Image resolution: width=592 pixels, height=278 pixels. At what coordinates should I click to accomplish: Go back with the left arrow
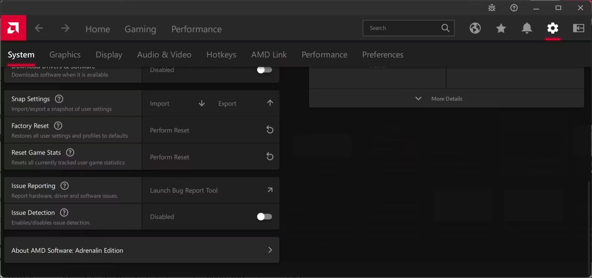(39, 28)
